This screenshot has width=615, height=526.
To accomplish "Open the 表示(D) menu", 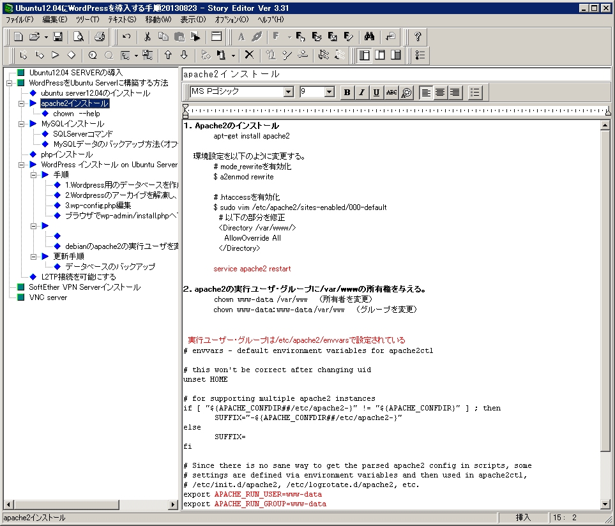I will (x=193, y=20).
